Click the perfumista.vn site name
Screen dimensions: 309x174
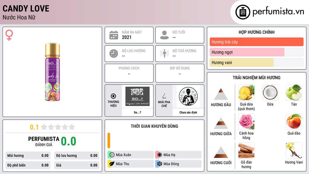pos(278,12)
